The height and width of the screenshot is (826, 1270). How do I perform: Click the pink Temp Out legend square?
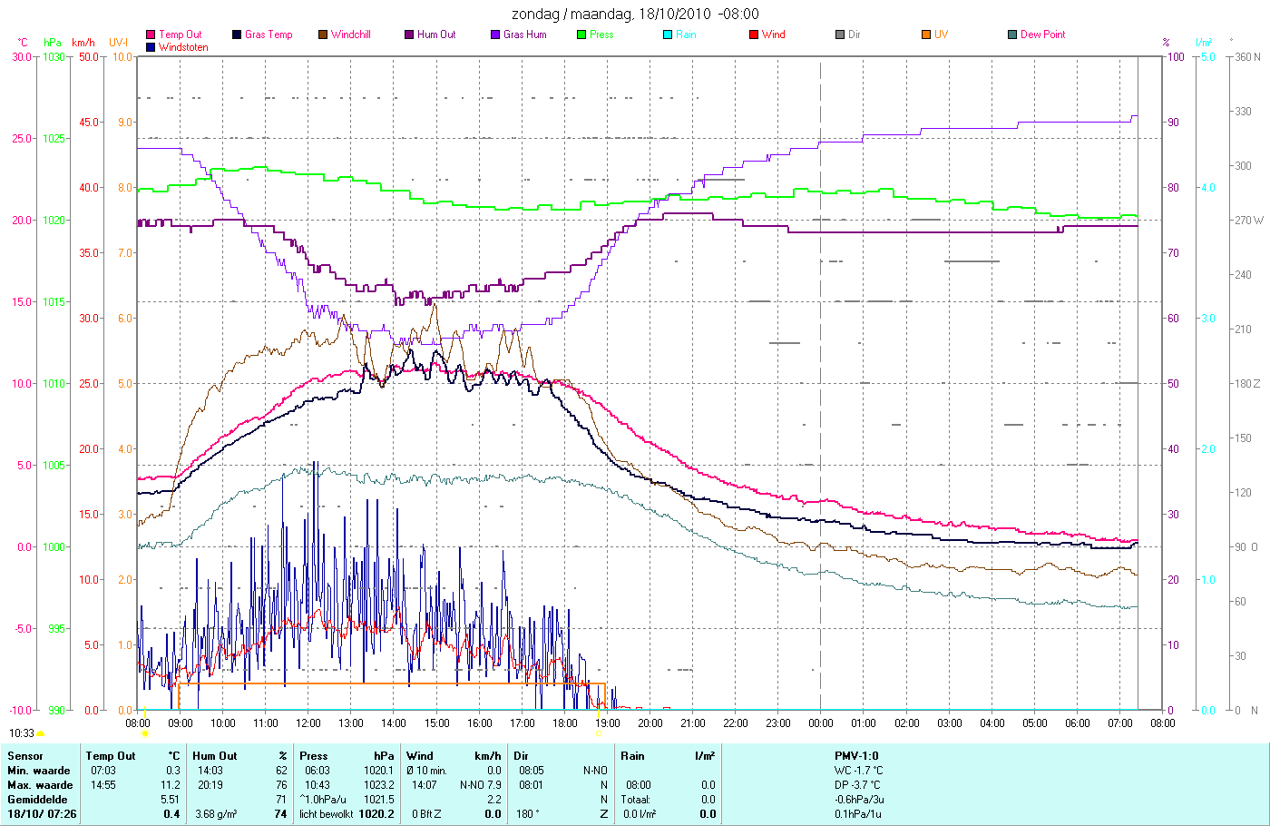pos(151,34)
